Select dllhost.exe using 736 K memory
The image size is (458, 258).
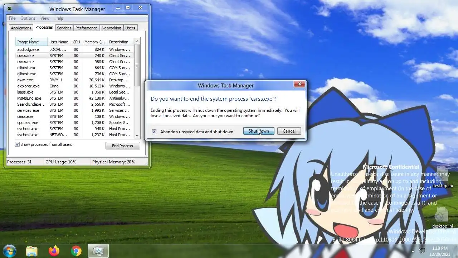(x=74, y=74)
